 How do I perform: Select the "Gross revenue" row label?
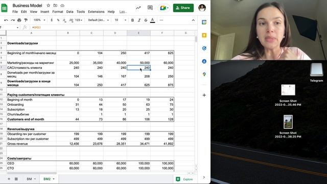(x=17, y=144)
